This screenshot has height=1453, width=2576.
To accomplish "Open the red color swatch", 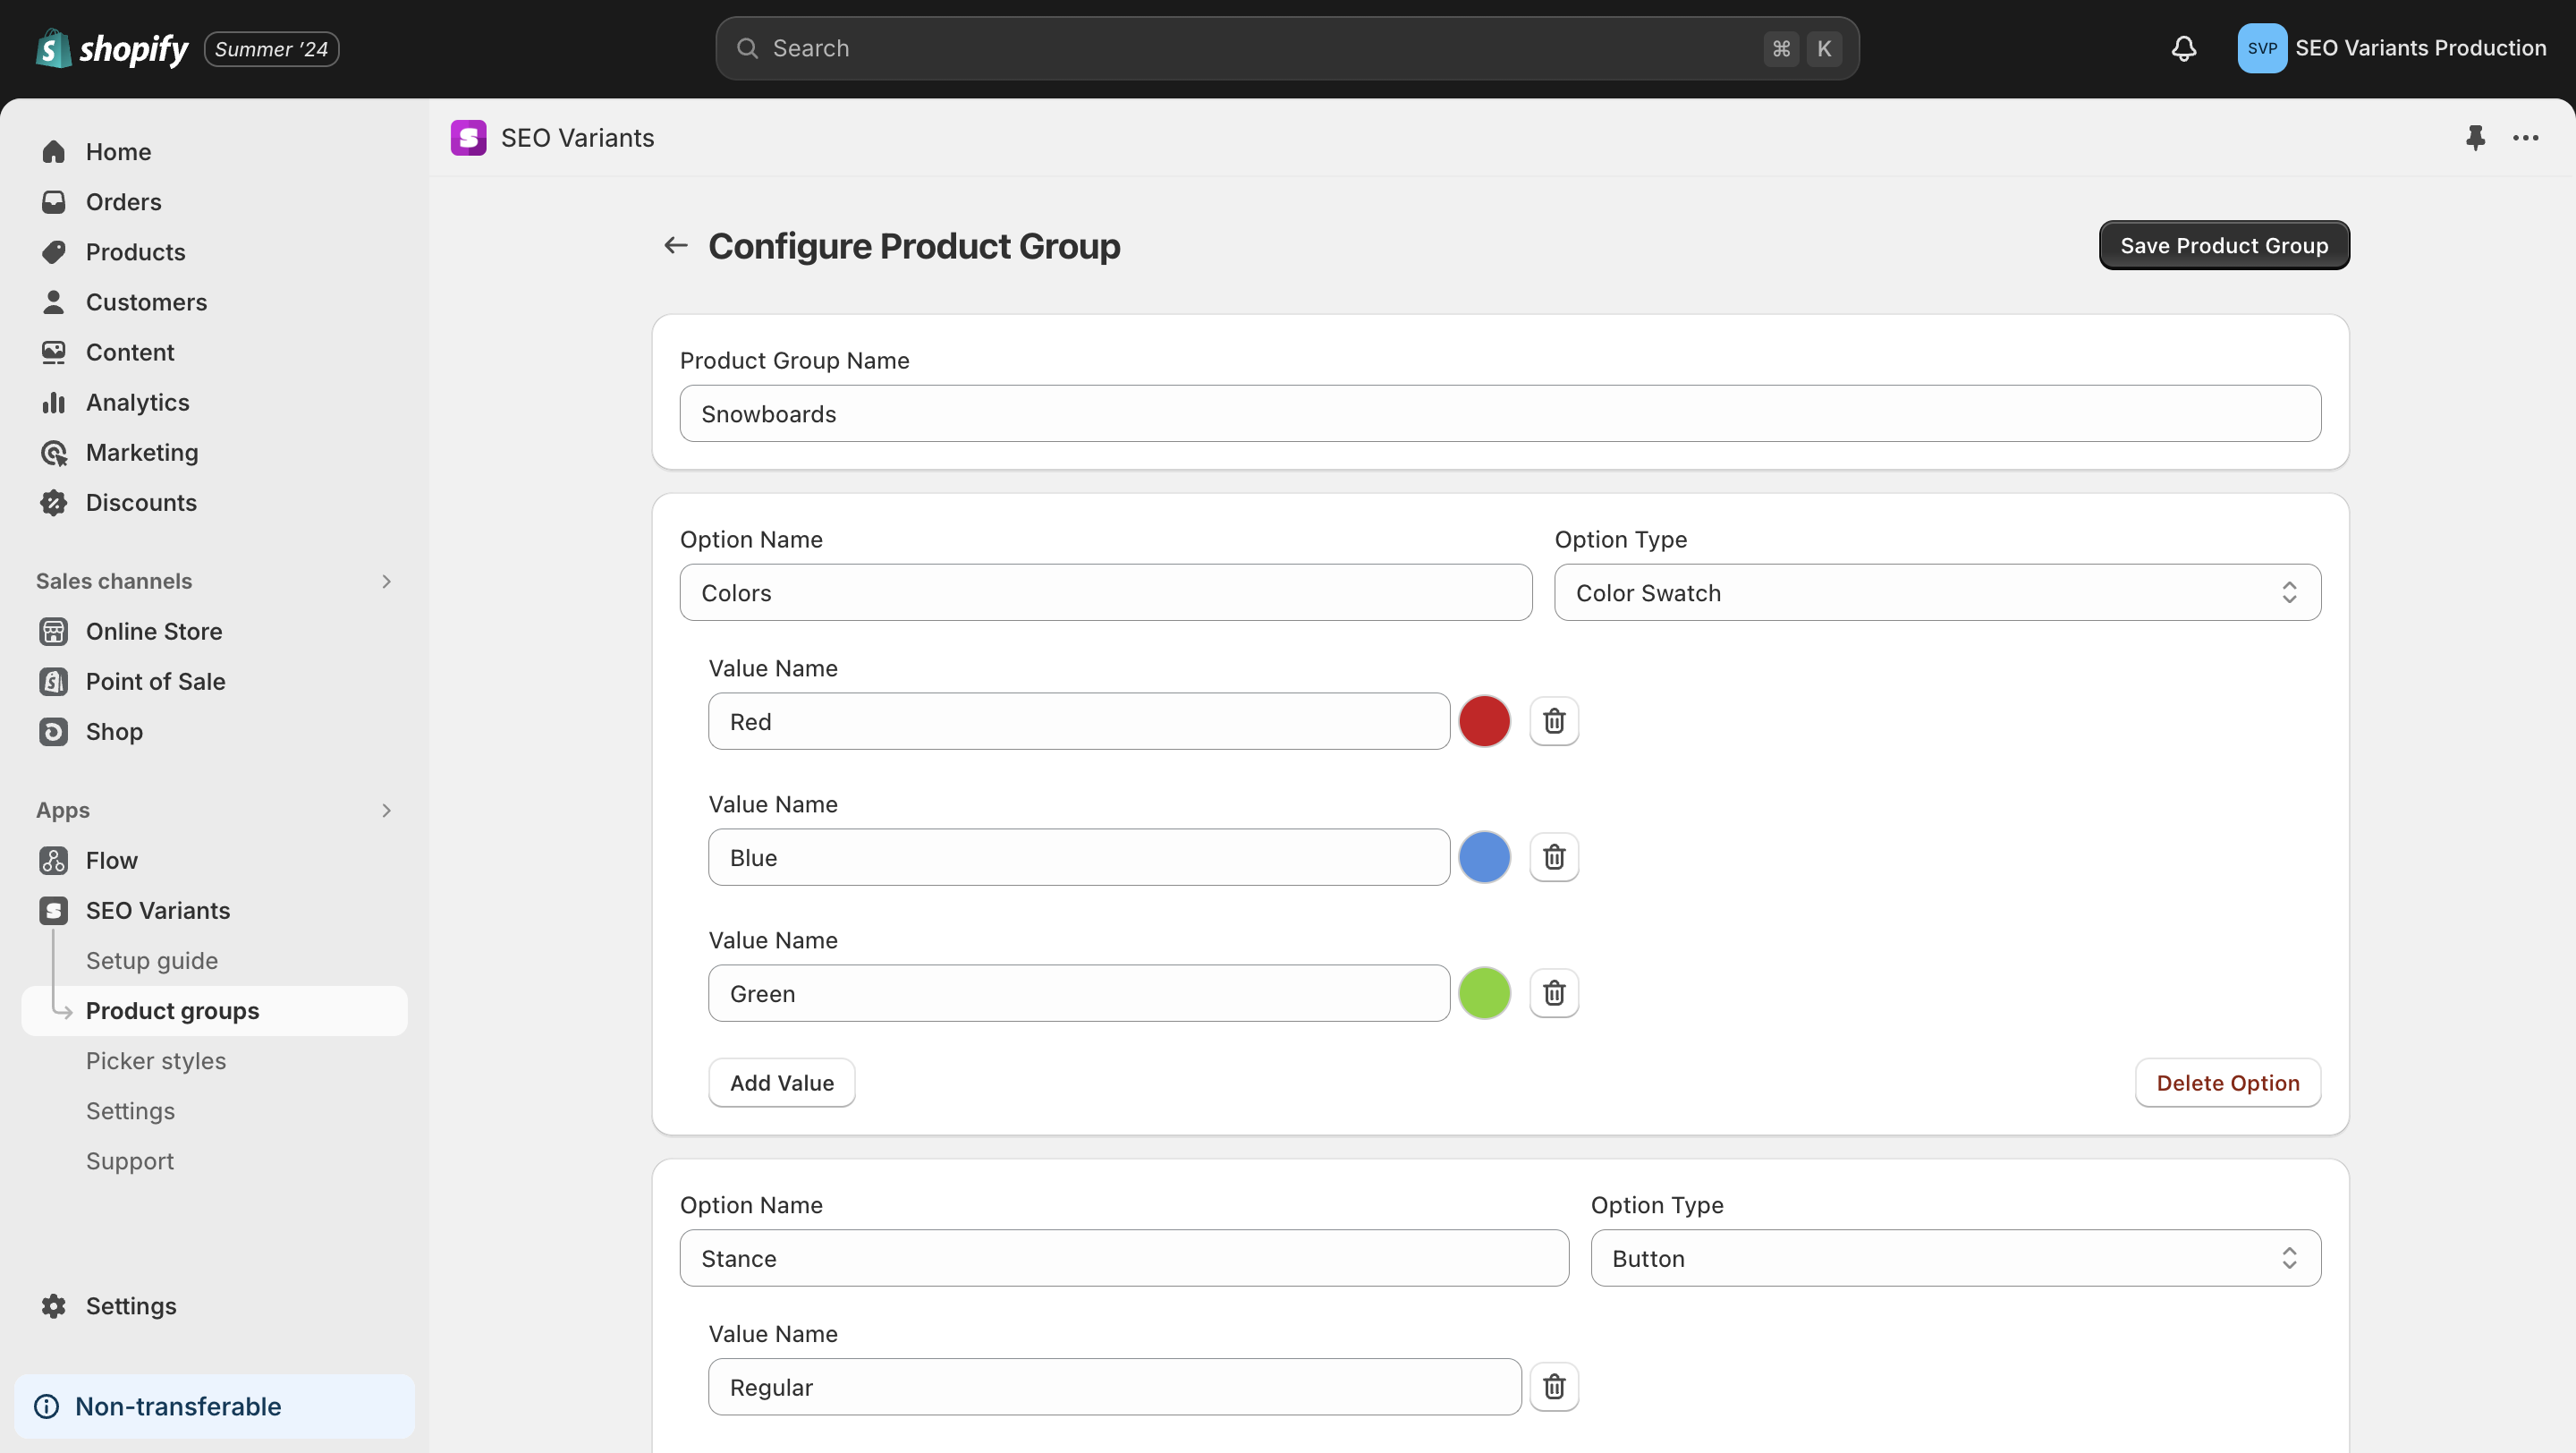I will pyautogui.click(x=1484, y=721).
